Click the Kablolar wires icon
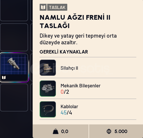Image resolution: width=143 pixels, height=138 pixels. 48,109
